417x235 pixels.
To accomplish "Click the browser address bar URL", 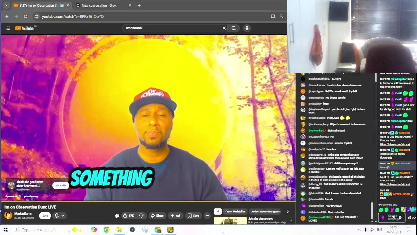I will click(x=73, y=16).
